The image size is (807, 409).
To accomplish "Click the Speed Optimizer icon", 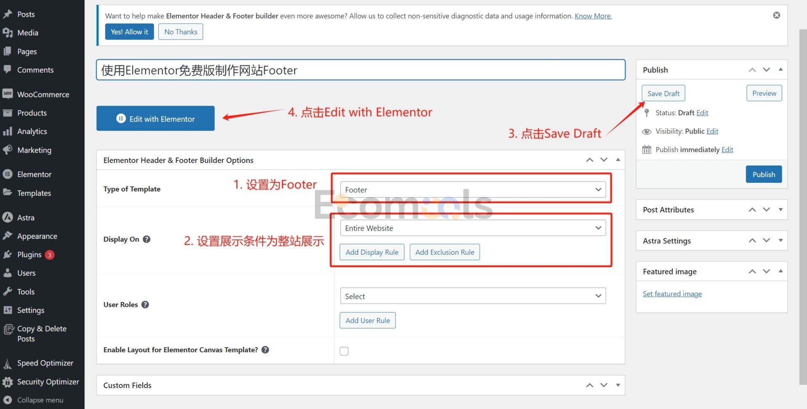I will (x=8, y=364).
